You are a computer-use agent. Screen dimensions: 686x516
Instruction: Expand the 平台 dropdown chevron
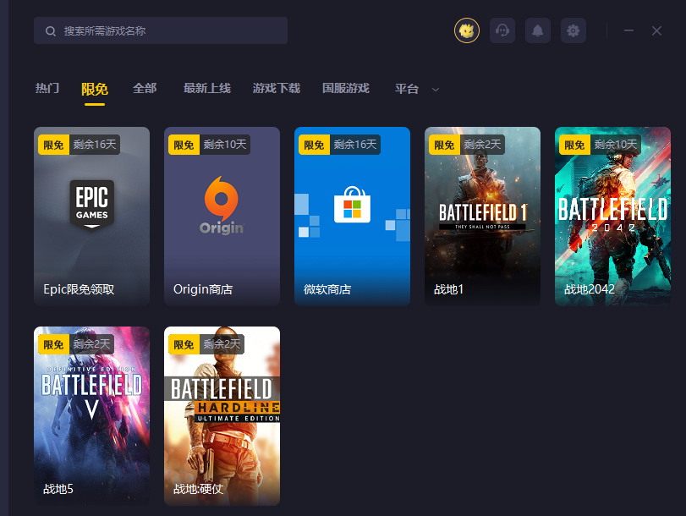click(x=436, y=90)
